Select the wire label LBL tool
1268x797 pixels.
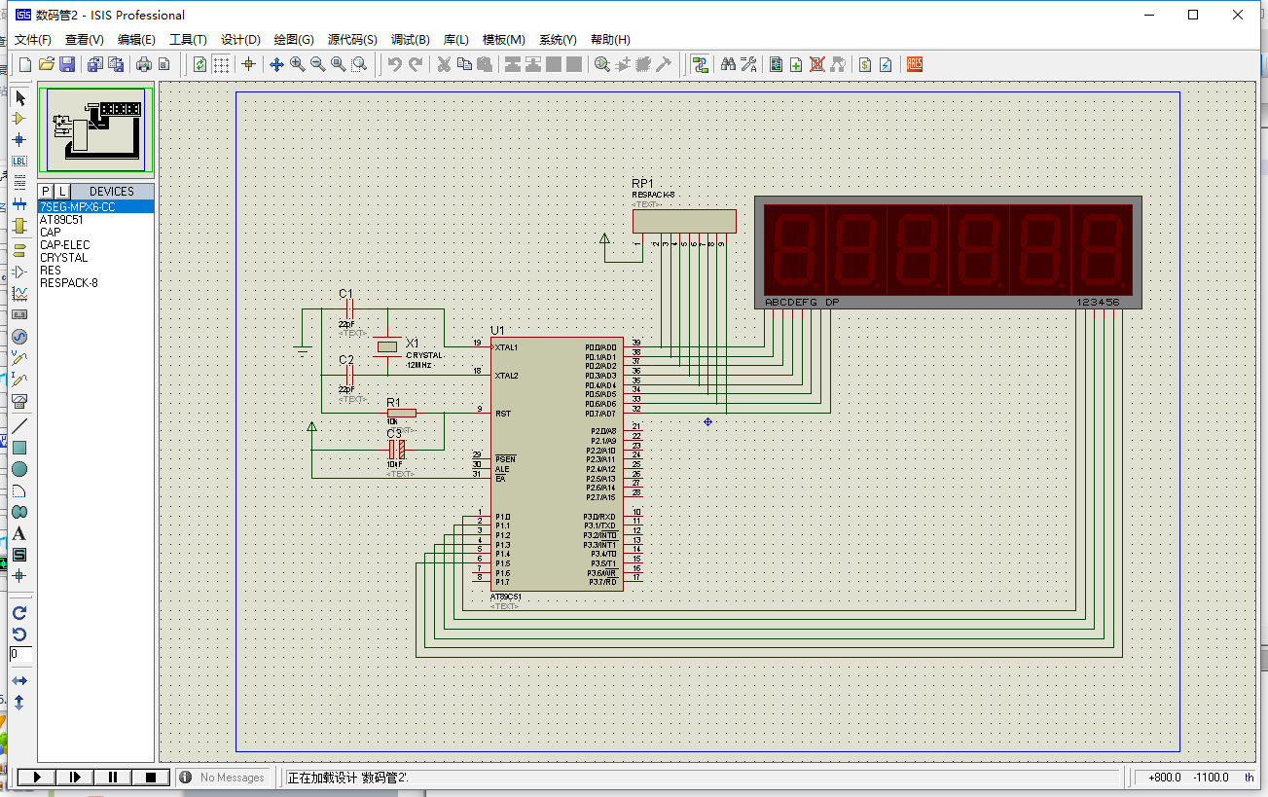(18, 162)
